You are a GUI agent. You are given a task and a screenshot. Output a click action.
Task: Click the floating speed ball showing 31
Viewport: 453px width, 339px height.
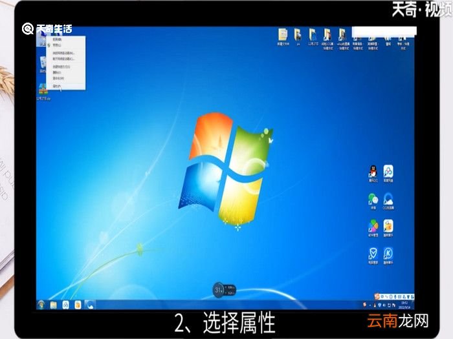(x=219, y=290)
